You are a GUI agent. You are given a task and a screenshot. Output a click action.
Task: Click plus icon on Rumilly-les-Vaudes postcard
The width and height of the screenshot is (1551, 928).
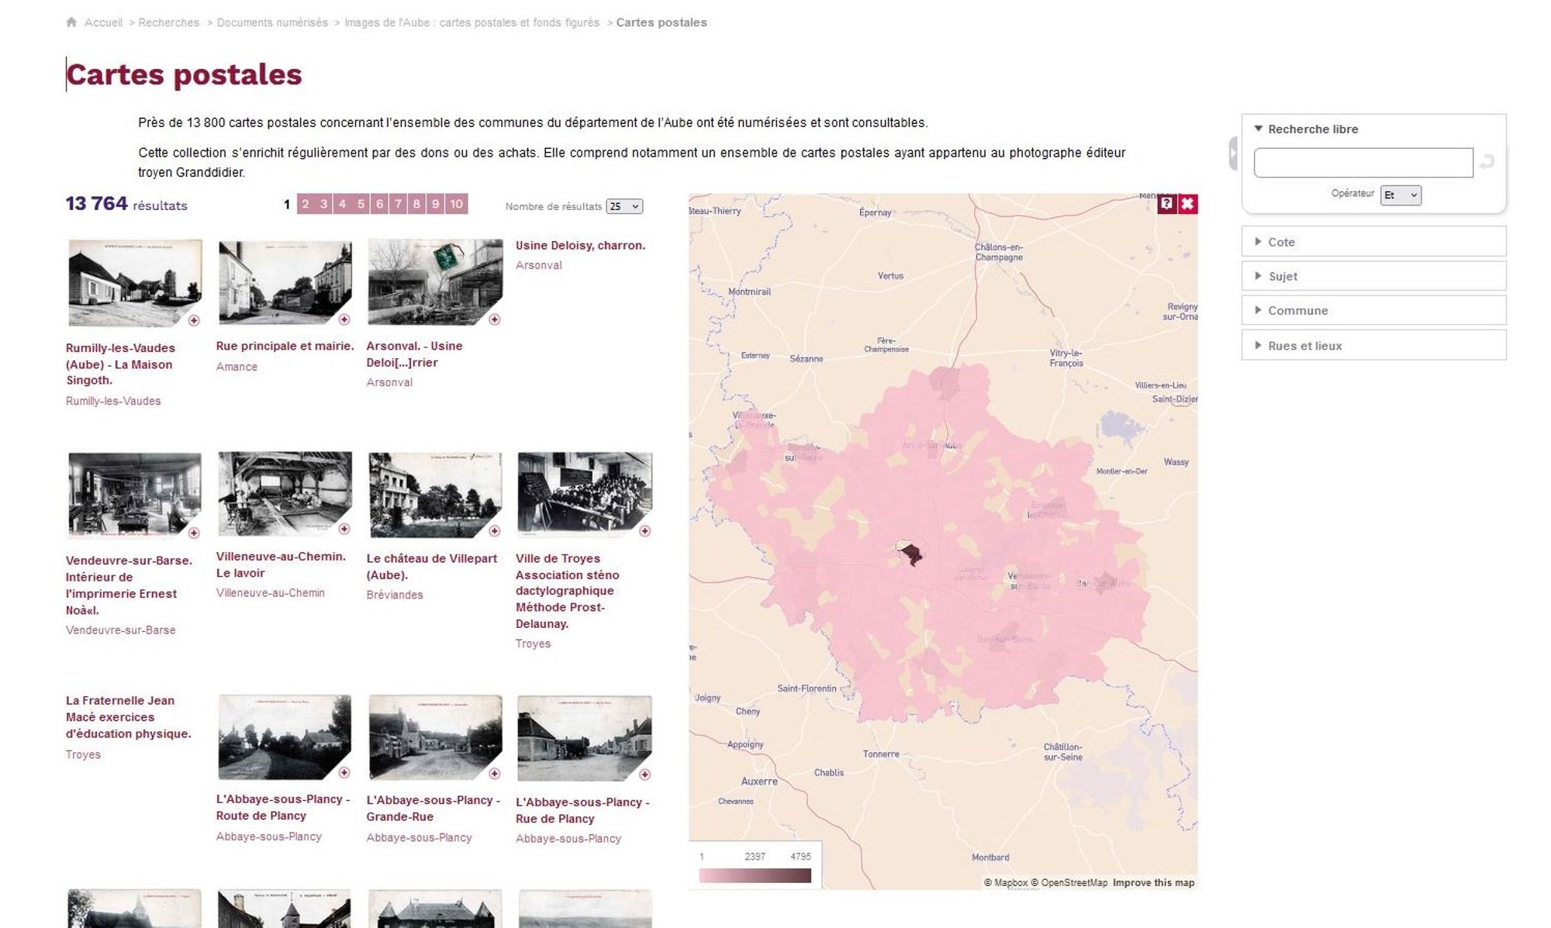click(x=194, y=320)
